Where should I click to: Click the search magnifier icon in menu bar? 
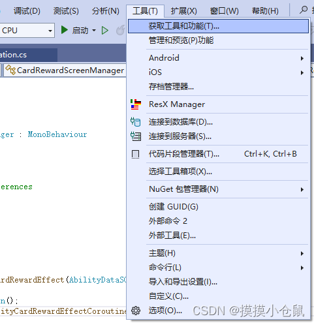[x=304, y=10]
